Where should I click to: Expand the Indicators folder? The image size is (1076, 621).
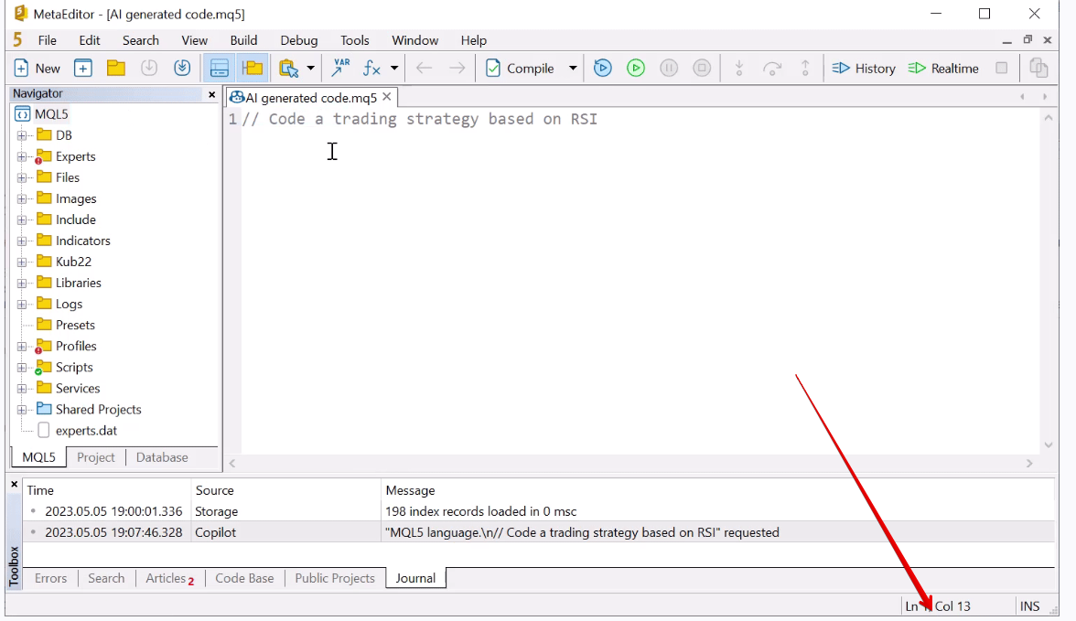[x=22, y=241]
